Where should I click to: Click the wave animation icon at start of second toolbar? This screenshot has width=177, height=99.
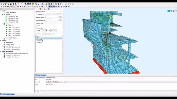point(1,7)
